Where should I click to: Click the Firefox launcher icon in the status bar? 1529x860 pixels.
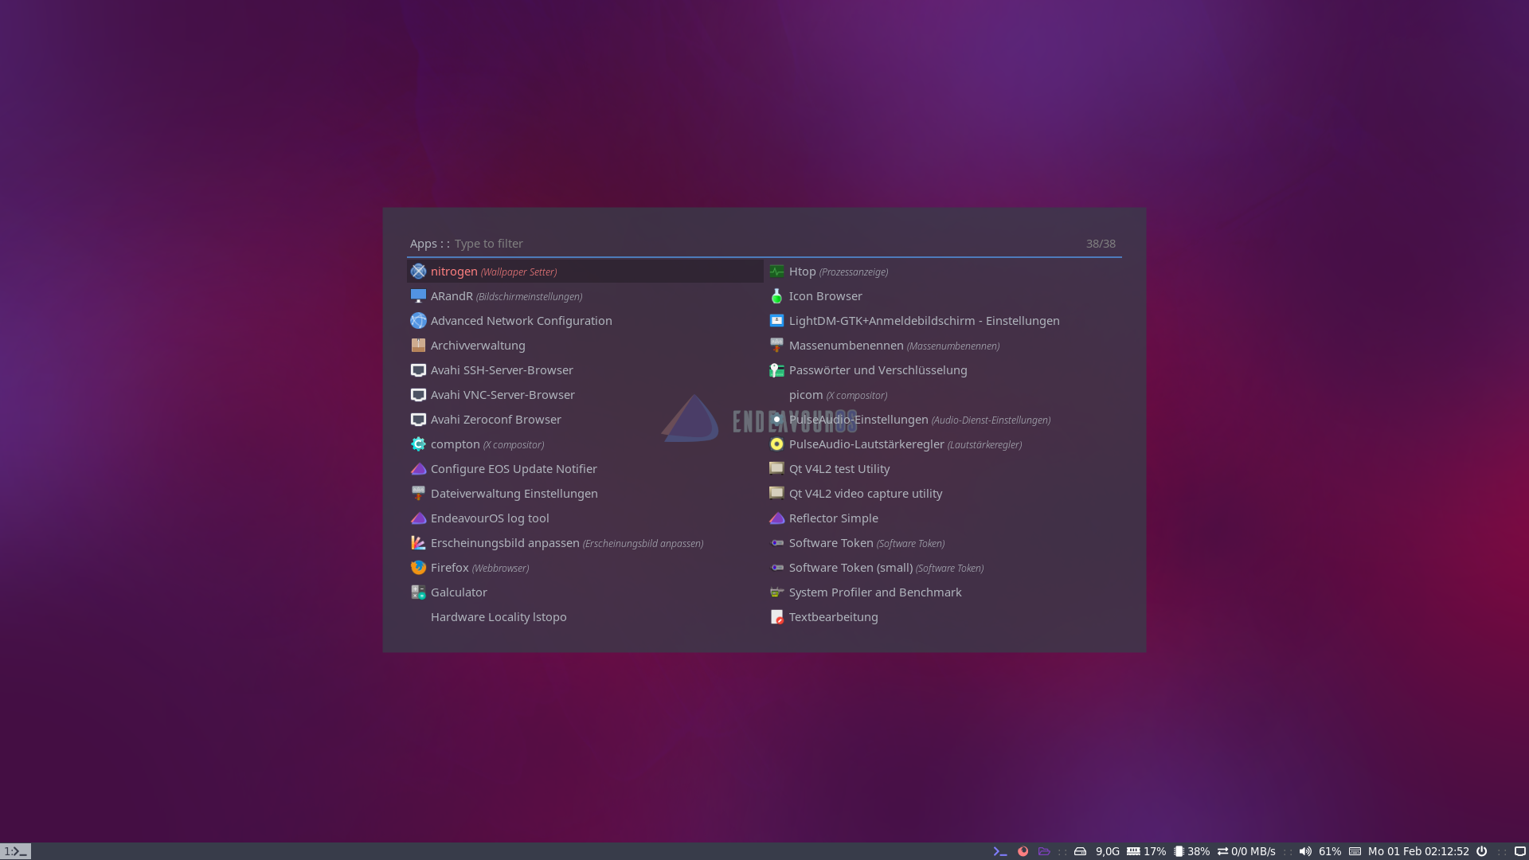click(x=1023, y=851)
